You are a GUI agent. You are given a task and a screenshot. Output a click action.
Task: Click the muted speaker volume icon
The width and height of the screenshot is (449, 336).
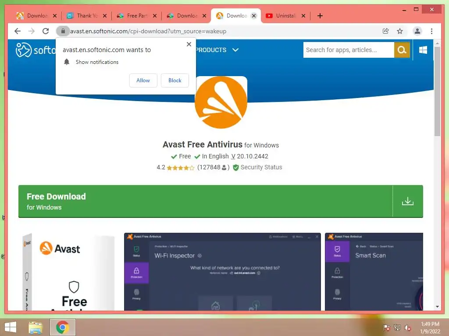pos(408,328)
